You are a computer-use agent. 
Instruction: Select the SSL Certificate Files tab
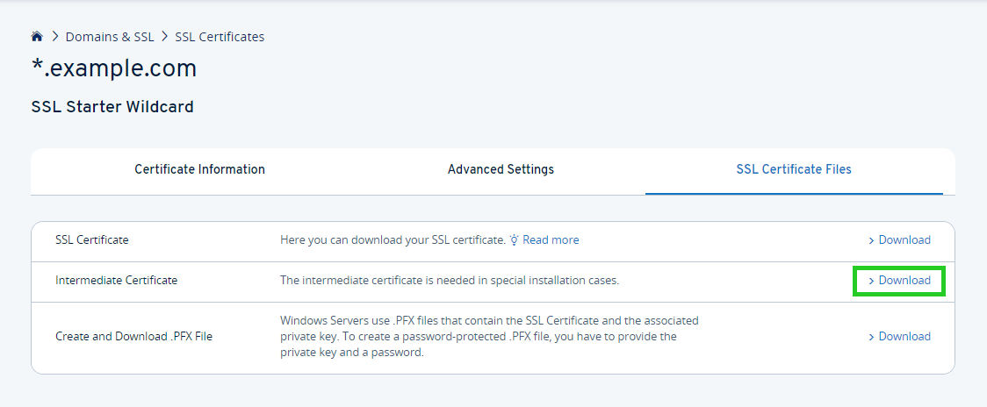point(794,169)
